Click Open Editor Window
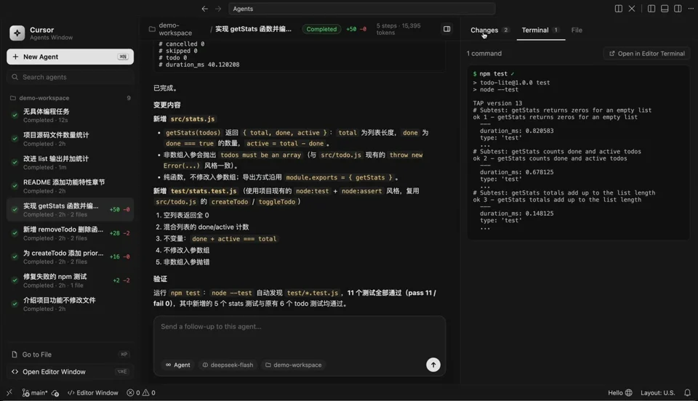 [70, 372]
